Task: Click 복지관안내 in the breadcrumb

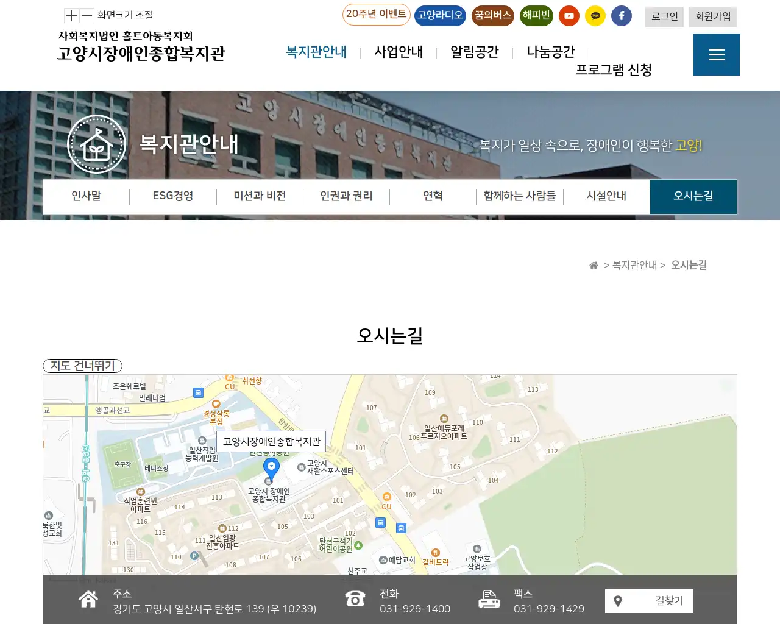Action: [635, 265]
